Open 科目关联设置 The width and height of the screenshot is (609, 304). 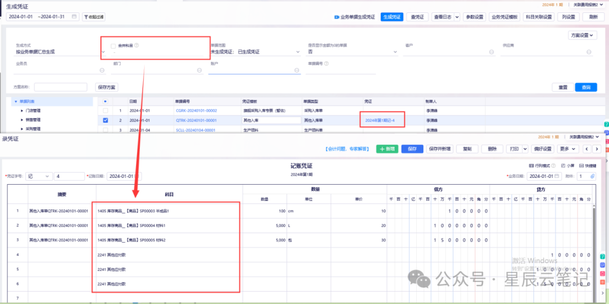[539, 17]
